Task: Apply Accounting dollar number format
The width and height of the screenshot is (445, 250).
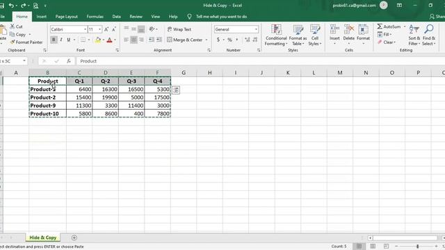Action: pos(218,40)
